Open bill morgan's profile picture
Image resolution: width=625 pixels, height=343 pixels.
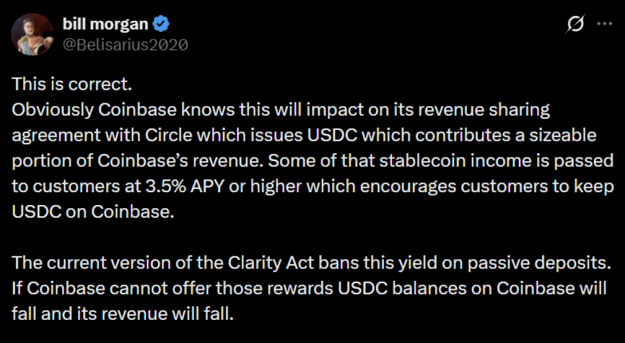[x=33, y=34]
